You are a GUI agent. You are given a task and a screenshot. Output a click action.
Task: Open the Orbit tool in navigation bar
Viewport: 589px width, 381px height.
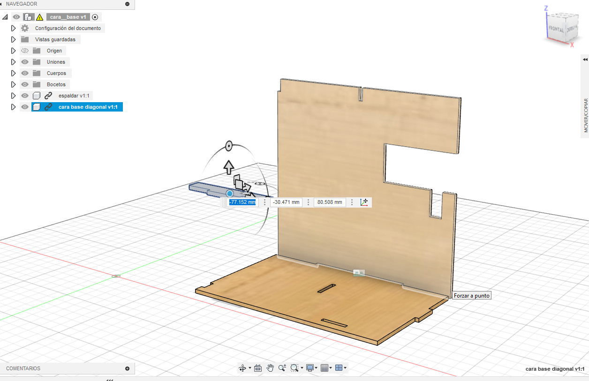[x=242, y=368]
